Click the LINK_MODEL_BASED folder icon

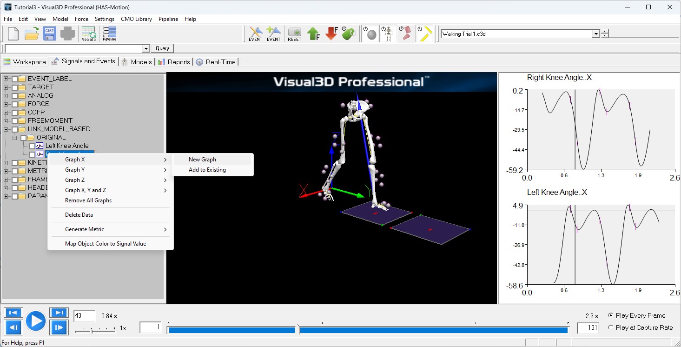(22, 129)
